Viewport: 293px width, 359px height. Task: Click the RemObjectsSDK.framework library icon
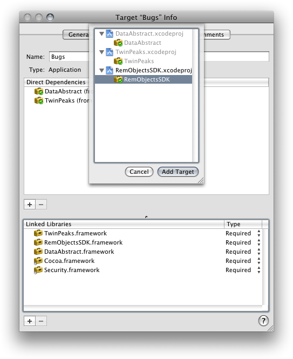tap(38, 242)
